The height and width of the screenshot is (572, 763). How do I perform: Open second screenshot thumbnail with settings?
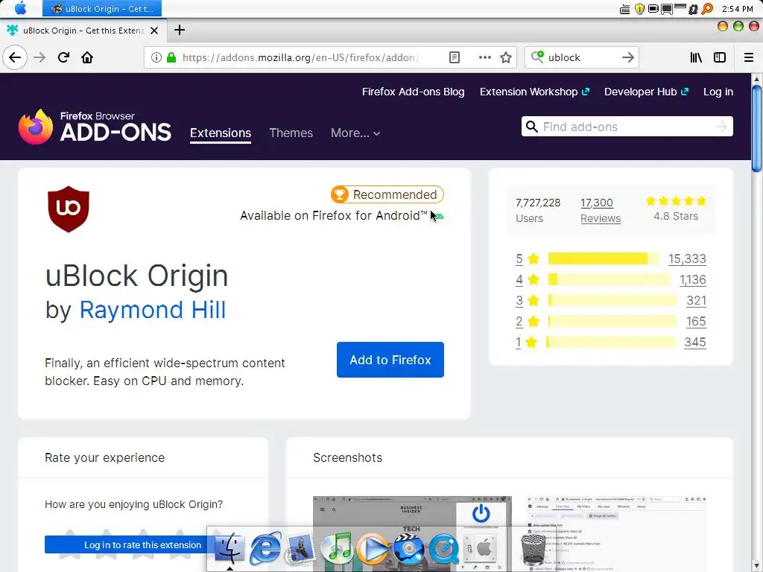pyautogui.click(x=616, y=533)
